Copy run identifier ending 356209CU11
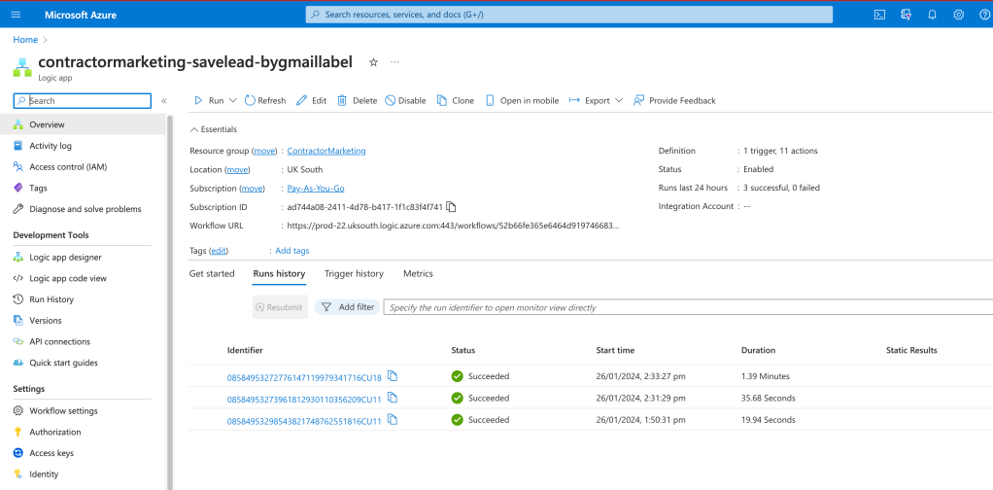Screen dimensions: 993x490 (x=392, y=398)
